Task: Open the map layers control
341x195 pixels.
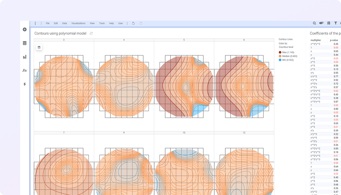Action: click(x=39, y=47)
